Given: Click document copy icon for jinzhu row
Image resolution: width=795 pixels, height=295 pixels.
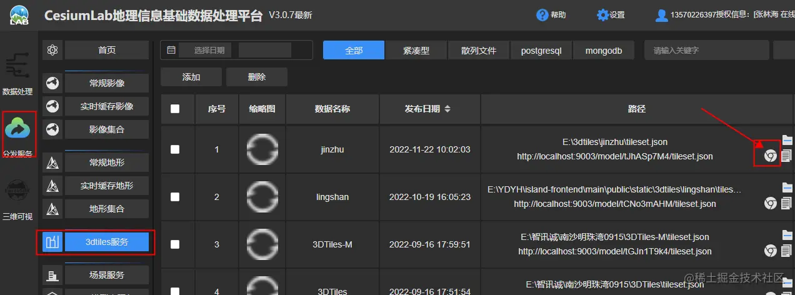Looking at the screenshot, I should click(787, 156).
